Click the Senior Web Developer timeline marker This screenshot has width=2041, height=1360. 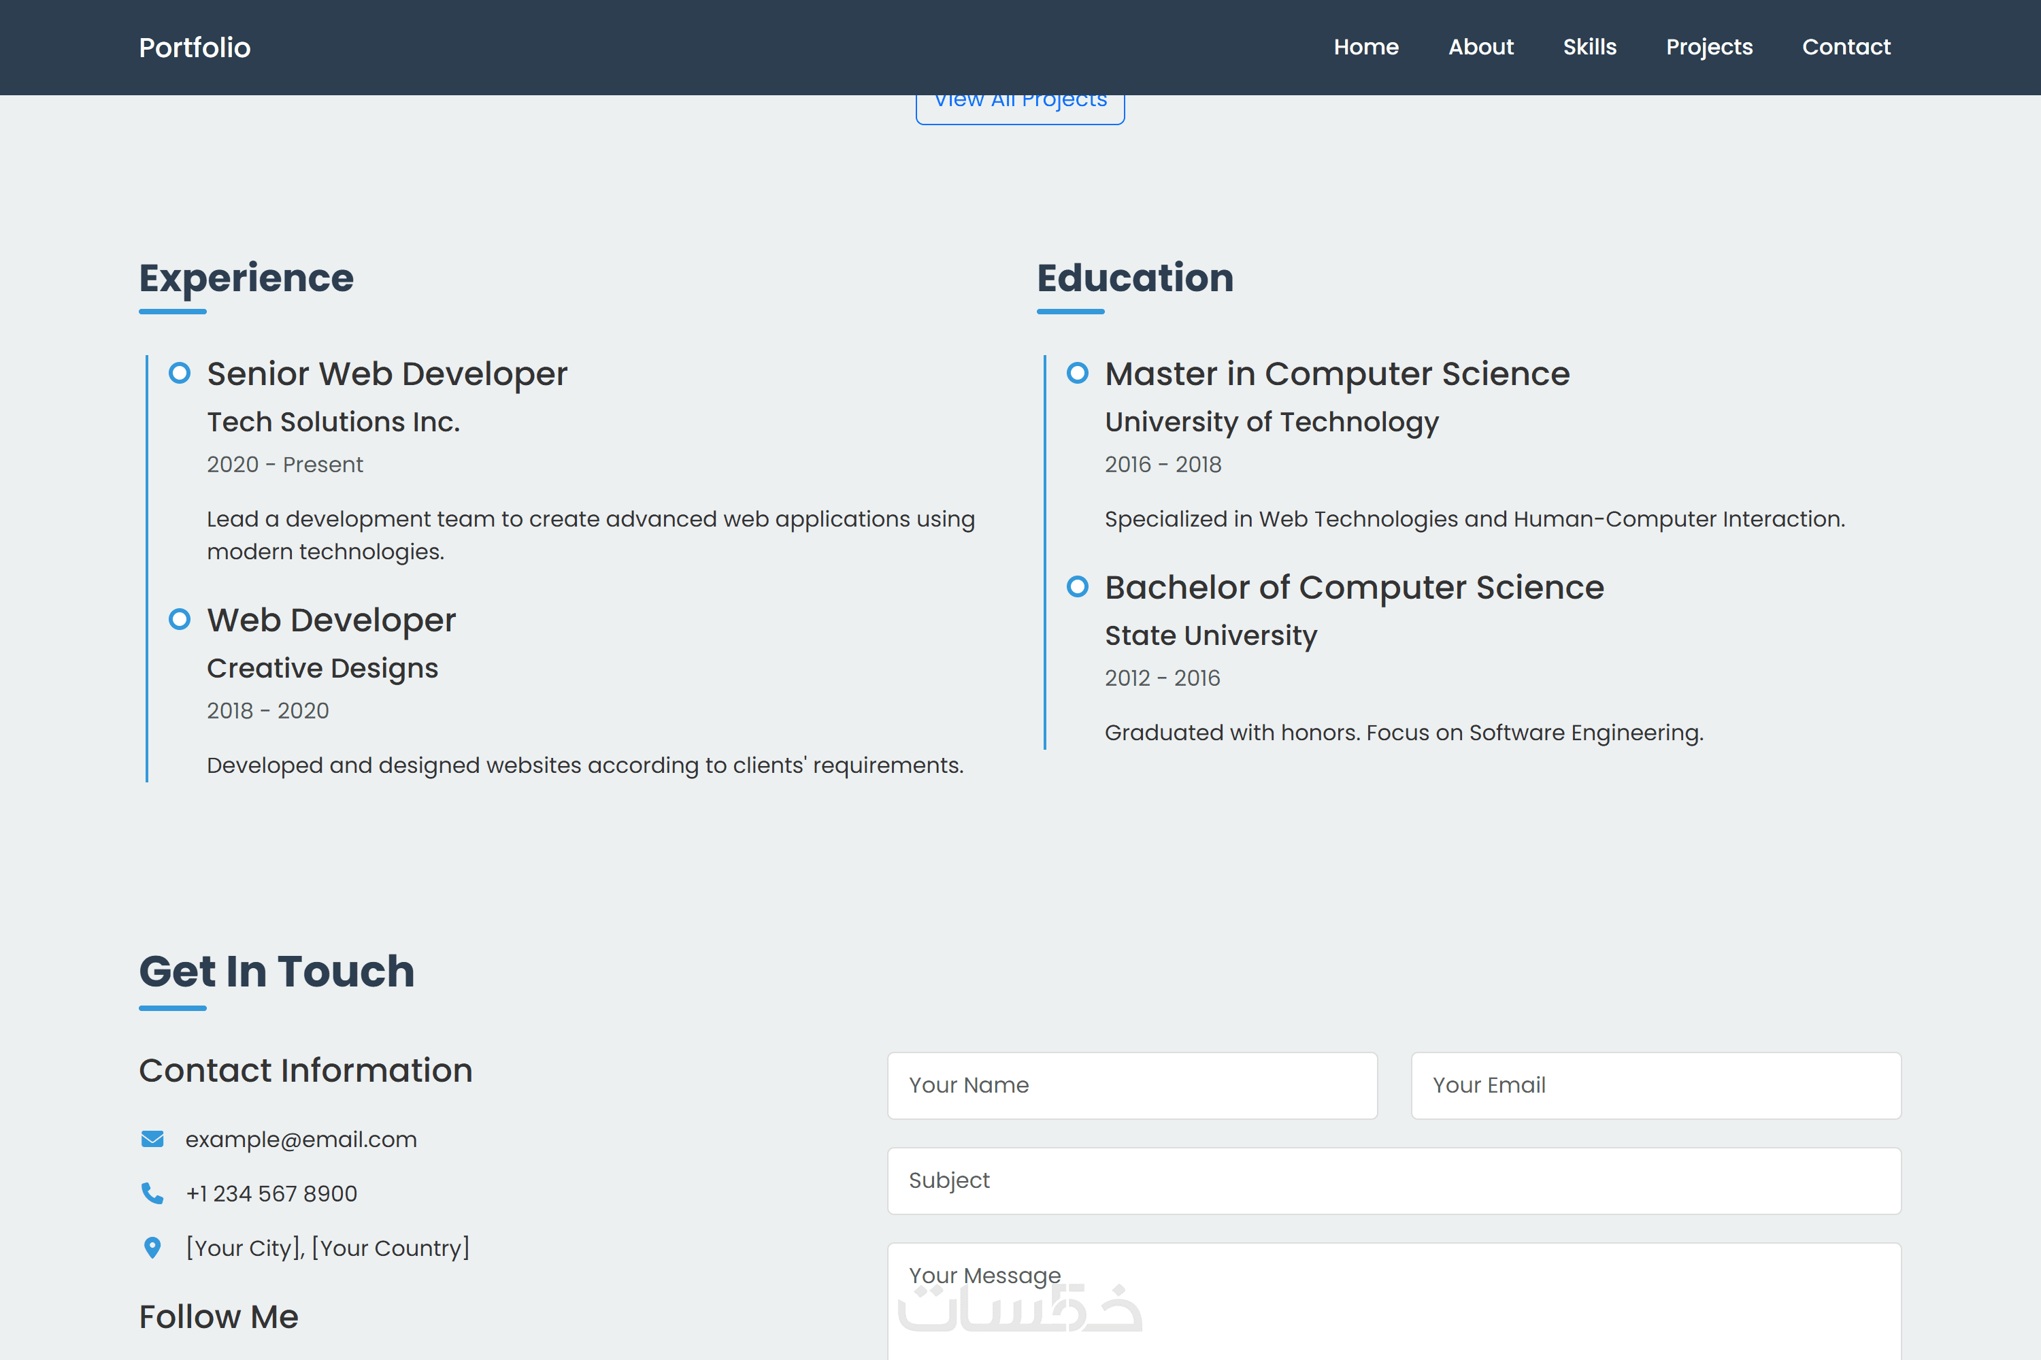(180, 374)
